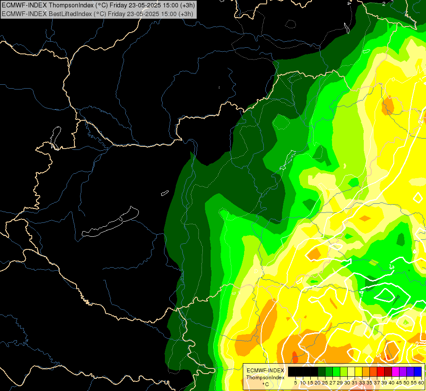Click the legend tick value '15'
426x391 pixels.
(310, 383)
